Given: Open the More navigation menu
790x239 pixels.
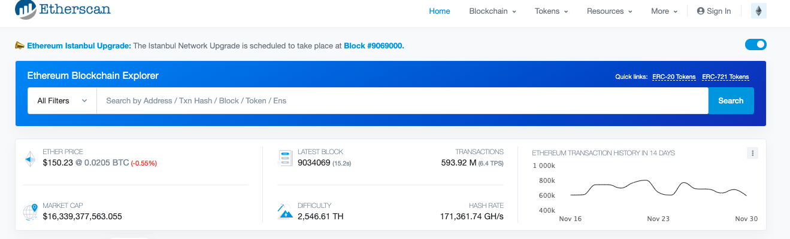Looking at the screenshot, I should (x=664, y=11).
